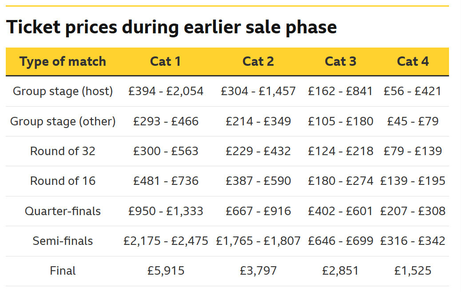This screenshot has width=461, height=292.
Task: Select the Final Cat 4 price £1,525
Action: [x=413, y=271]
